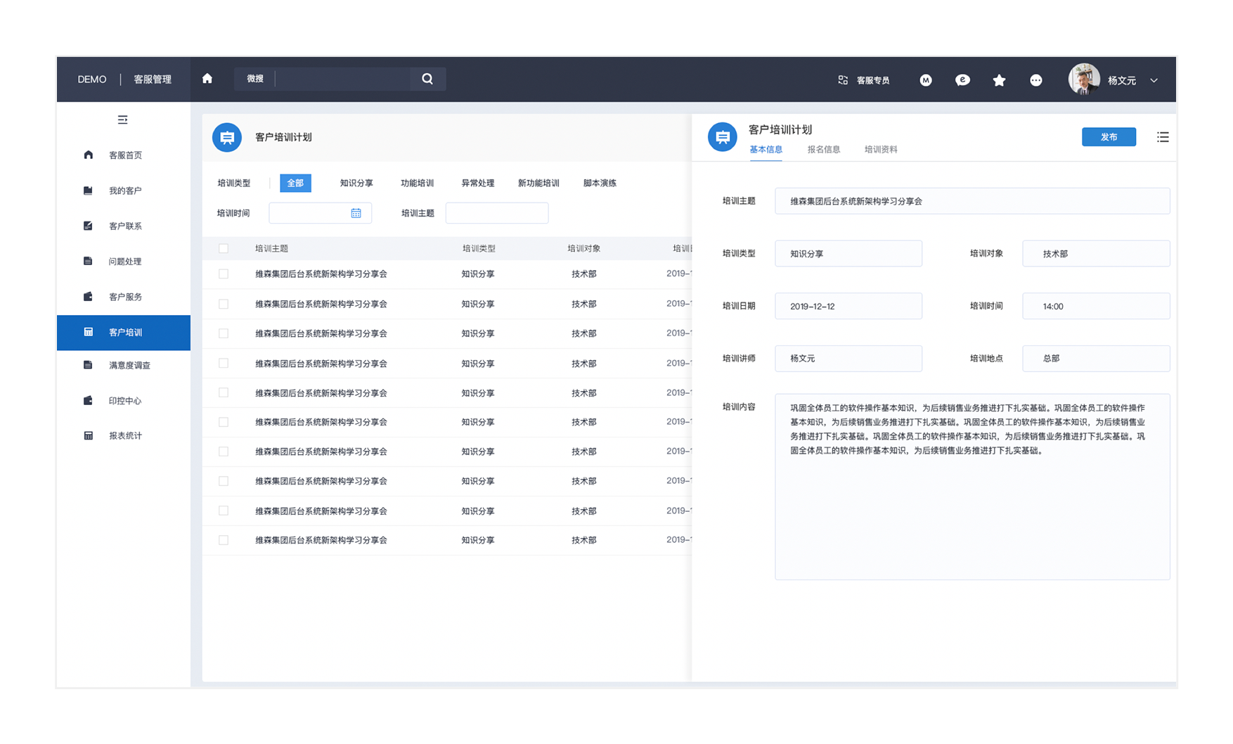
Task: Click the more options ellipsis icon
Action: pyautogui.click(x=1035, y=80)
